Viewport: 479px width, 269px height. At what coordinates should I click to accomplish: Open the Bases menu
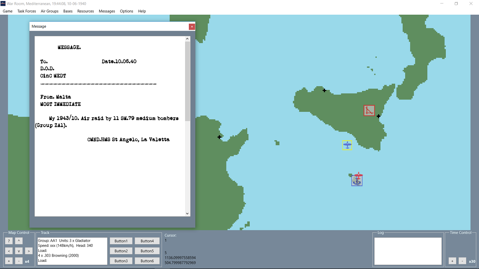pyautogui.click(x=68, y=11)
